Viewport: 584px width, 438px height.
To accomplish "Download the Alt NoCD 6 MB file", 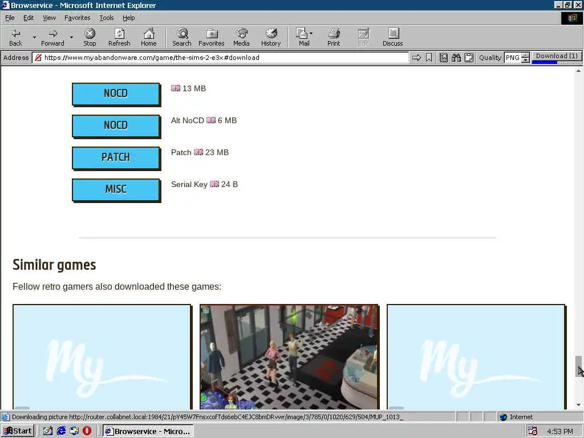I will (x=116, y=126).
